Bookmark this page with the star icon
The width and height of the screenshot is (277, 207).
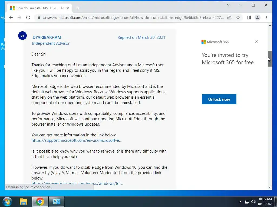point(238,18)
